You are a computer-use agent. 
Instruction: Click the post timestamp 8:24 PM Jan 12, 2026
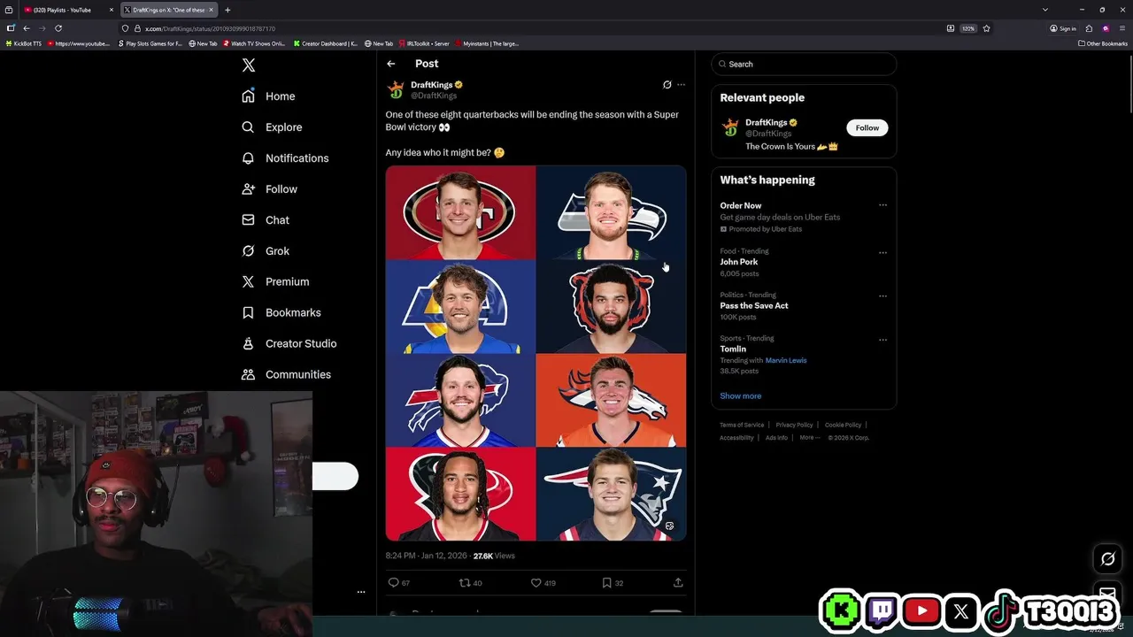click(x=427, y=556)
